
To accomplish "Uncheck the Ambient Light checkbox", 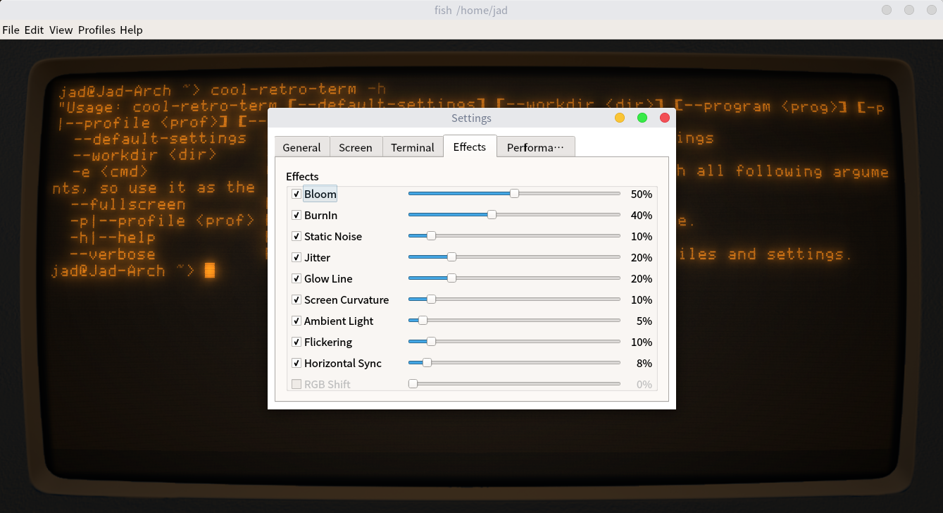I will [x=296, y=321].
